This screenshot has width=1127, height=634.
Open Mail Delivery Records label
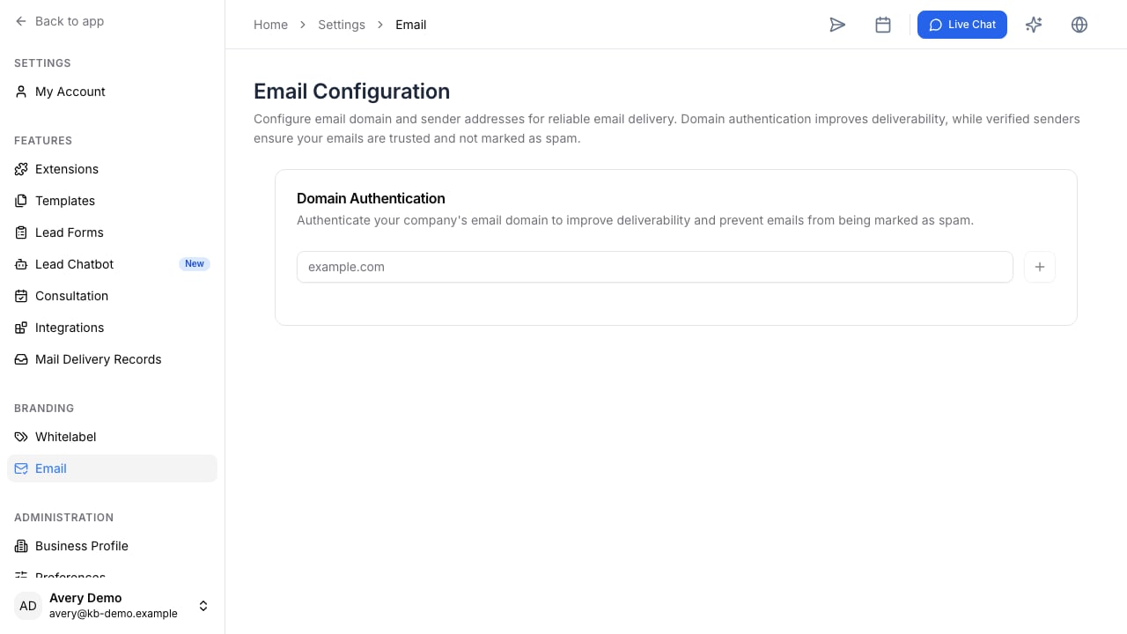pyautogui.click(x=99, y=359)
